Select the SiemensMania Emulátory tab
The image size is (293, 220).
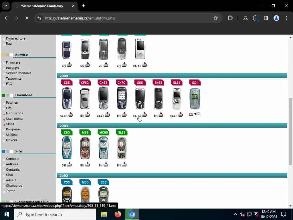(42, 6)
